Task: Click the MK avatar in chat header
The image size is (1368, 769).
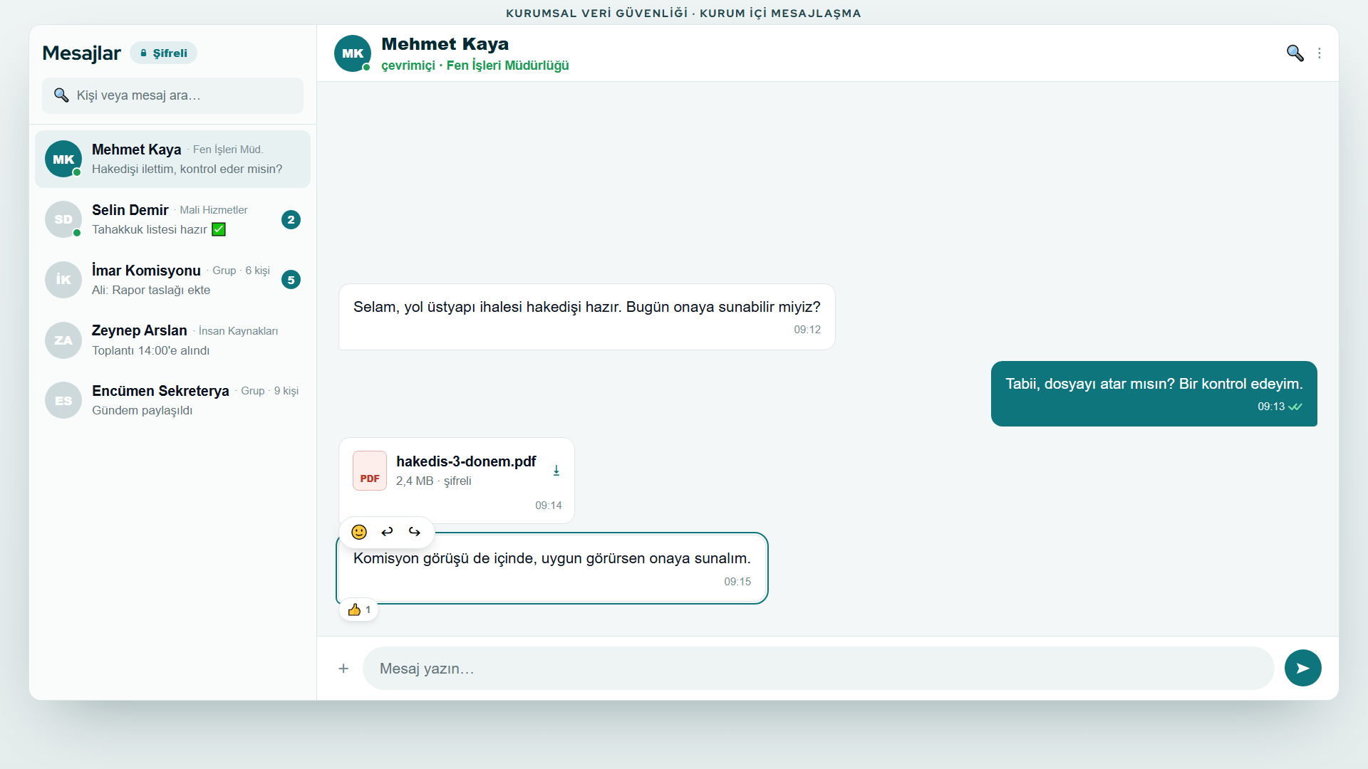Action: [353, 53]
